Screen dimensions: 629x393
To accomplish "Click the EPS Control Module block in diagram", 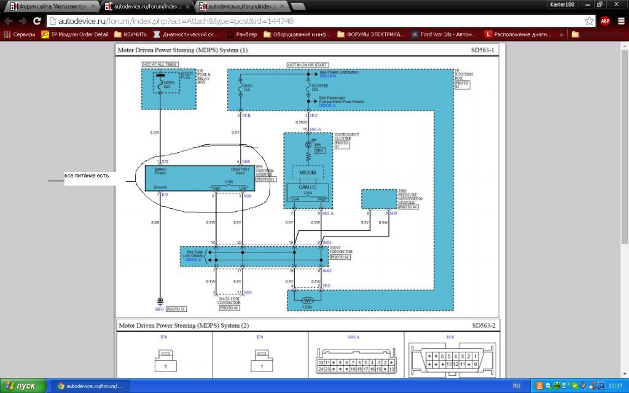I will (200, 178).
